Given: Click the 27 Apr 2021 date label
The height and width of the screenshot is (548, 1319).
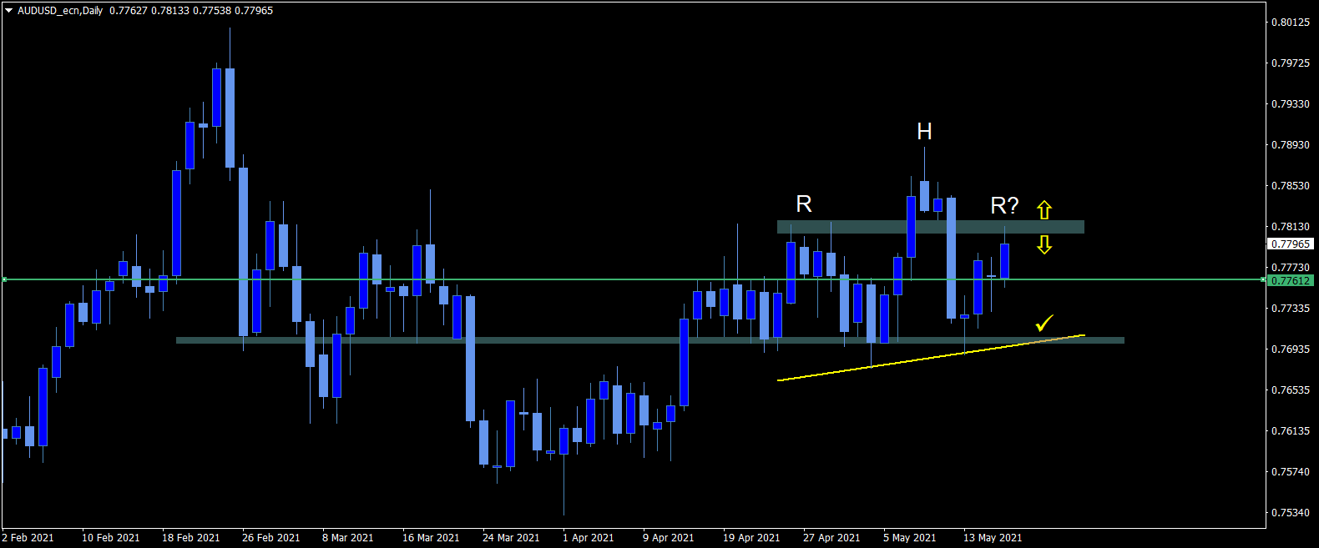Looking at the screenshot, I should tap(831, 538).
